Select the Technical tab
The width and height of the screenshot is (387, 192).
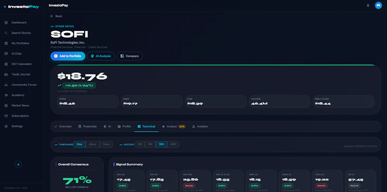coord(147,126)
